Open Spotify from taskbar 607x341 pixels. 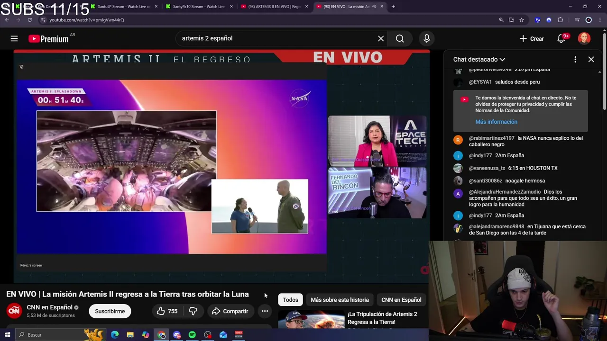[x=192, y=335]
